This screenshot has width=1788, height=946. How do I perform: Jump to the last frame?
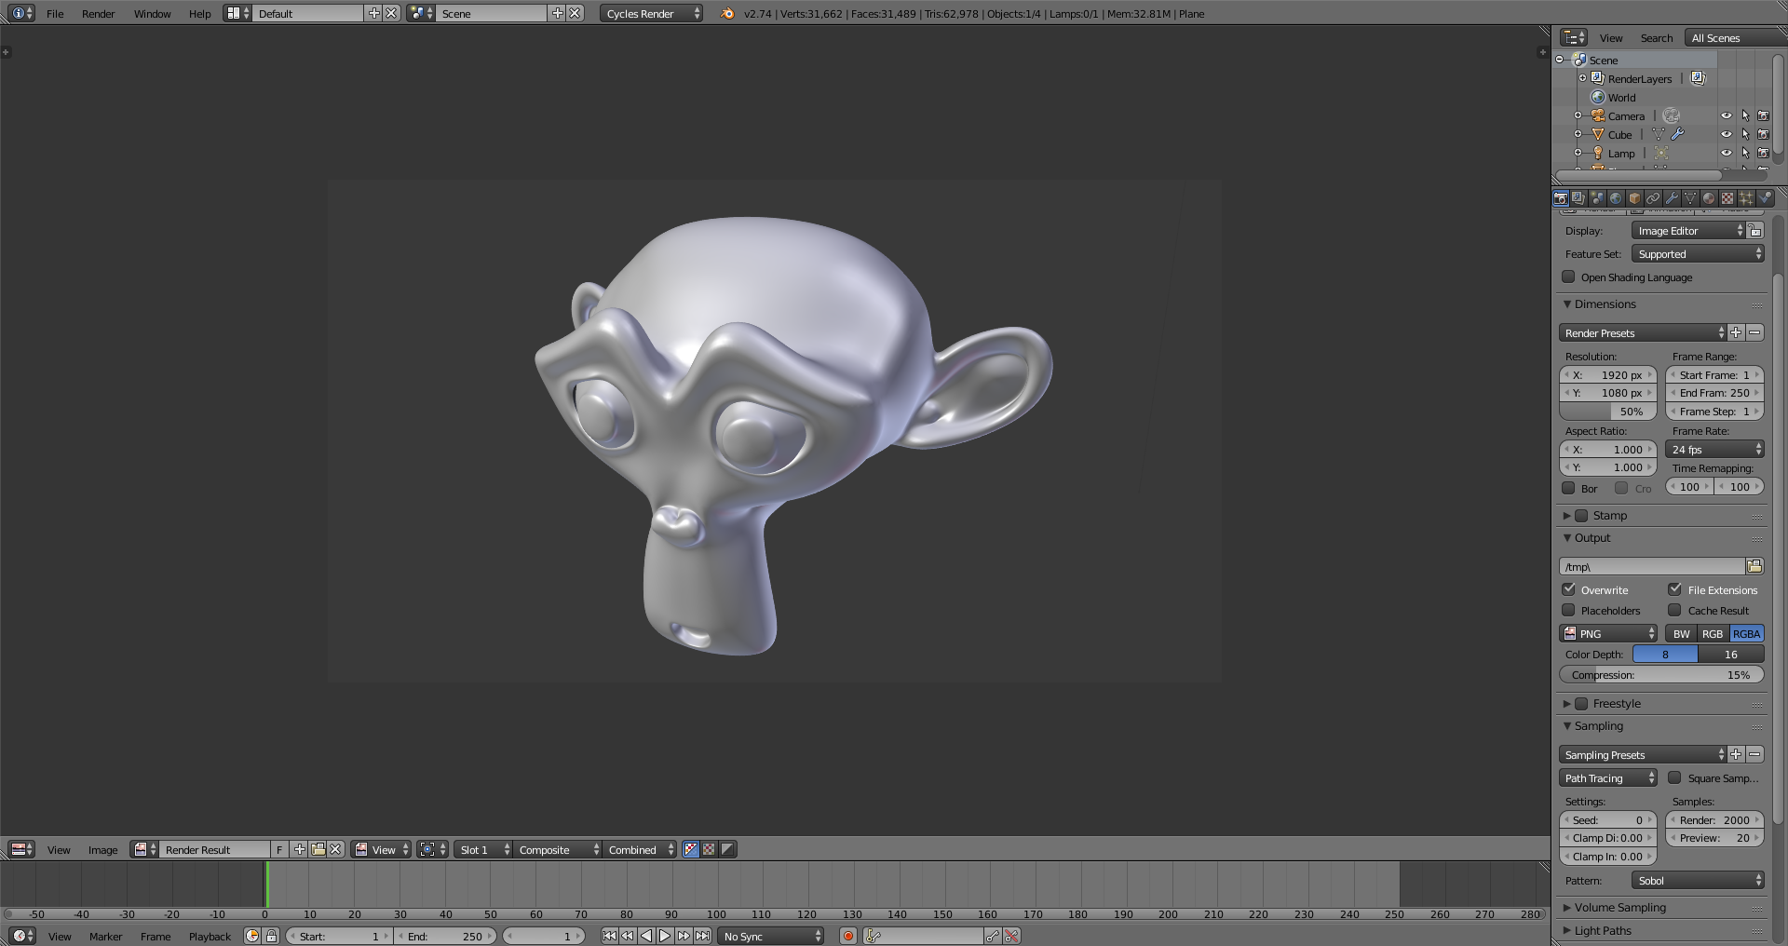pos(702,936)
